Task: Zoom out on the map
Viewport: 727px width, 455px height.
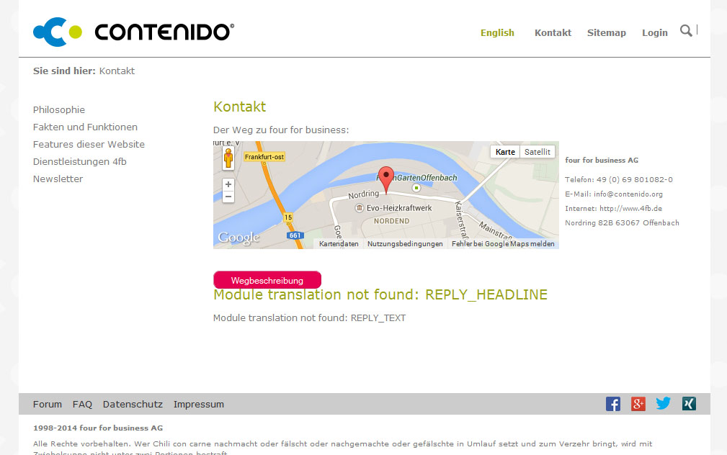Action: [x=228, y=197]
